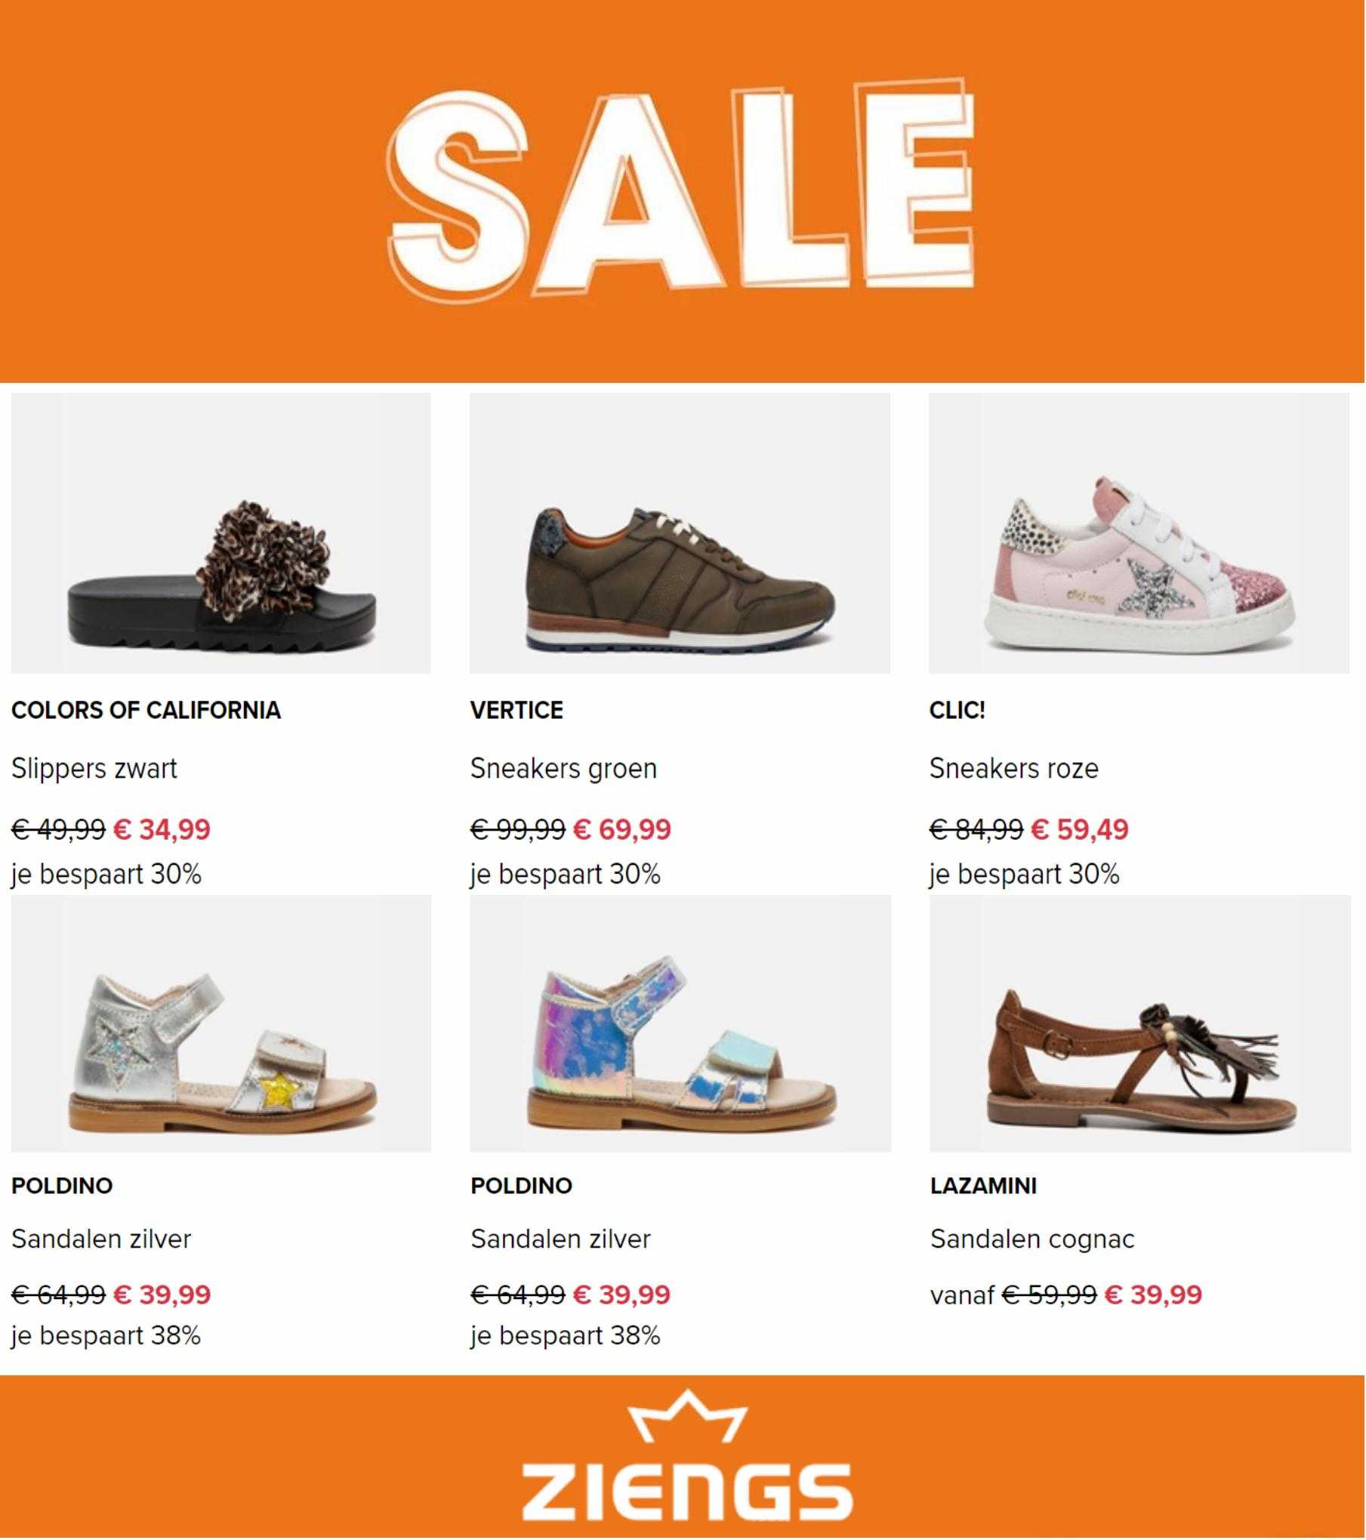Open the holographic Poldino sandal image
The height and width of the screenshot is (1540, 1366).
pos(680,1023)
